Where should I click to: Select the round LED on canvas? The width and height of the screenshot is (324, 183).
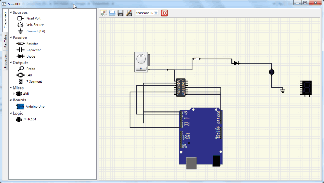pyautogui.click(x=271, y=72)
